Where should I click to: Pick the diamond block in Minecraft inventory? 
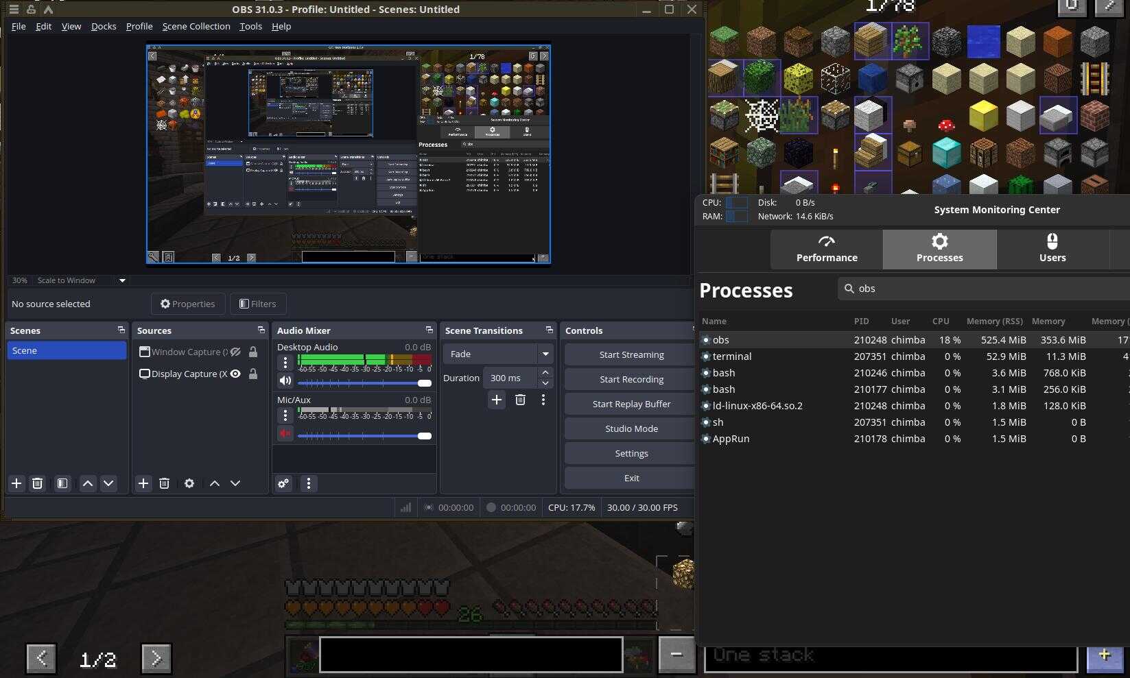click(x=947, y=152)
